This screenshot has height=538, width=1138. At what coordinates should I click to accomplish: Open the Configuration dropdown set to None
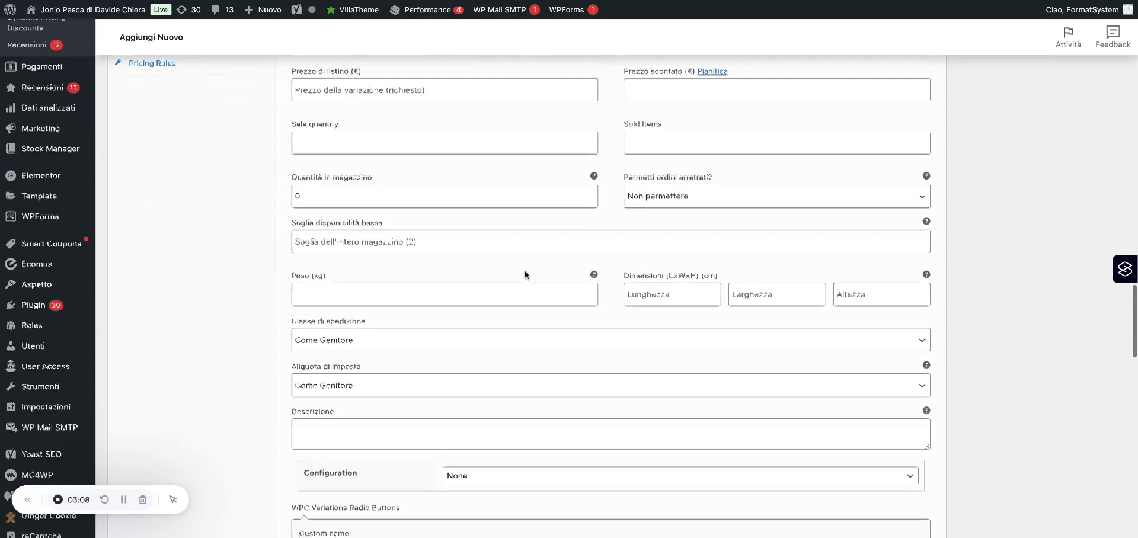pyautogui.click(x=679, y=475)
